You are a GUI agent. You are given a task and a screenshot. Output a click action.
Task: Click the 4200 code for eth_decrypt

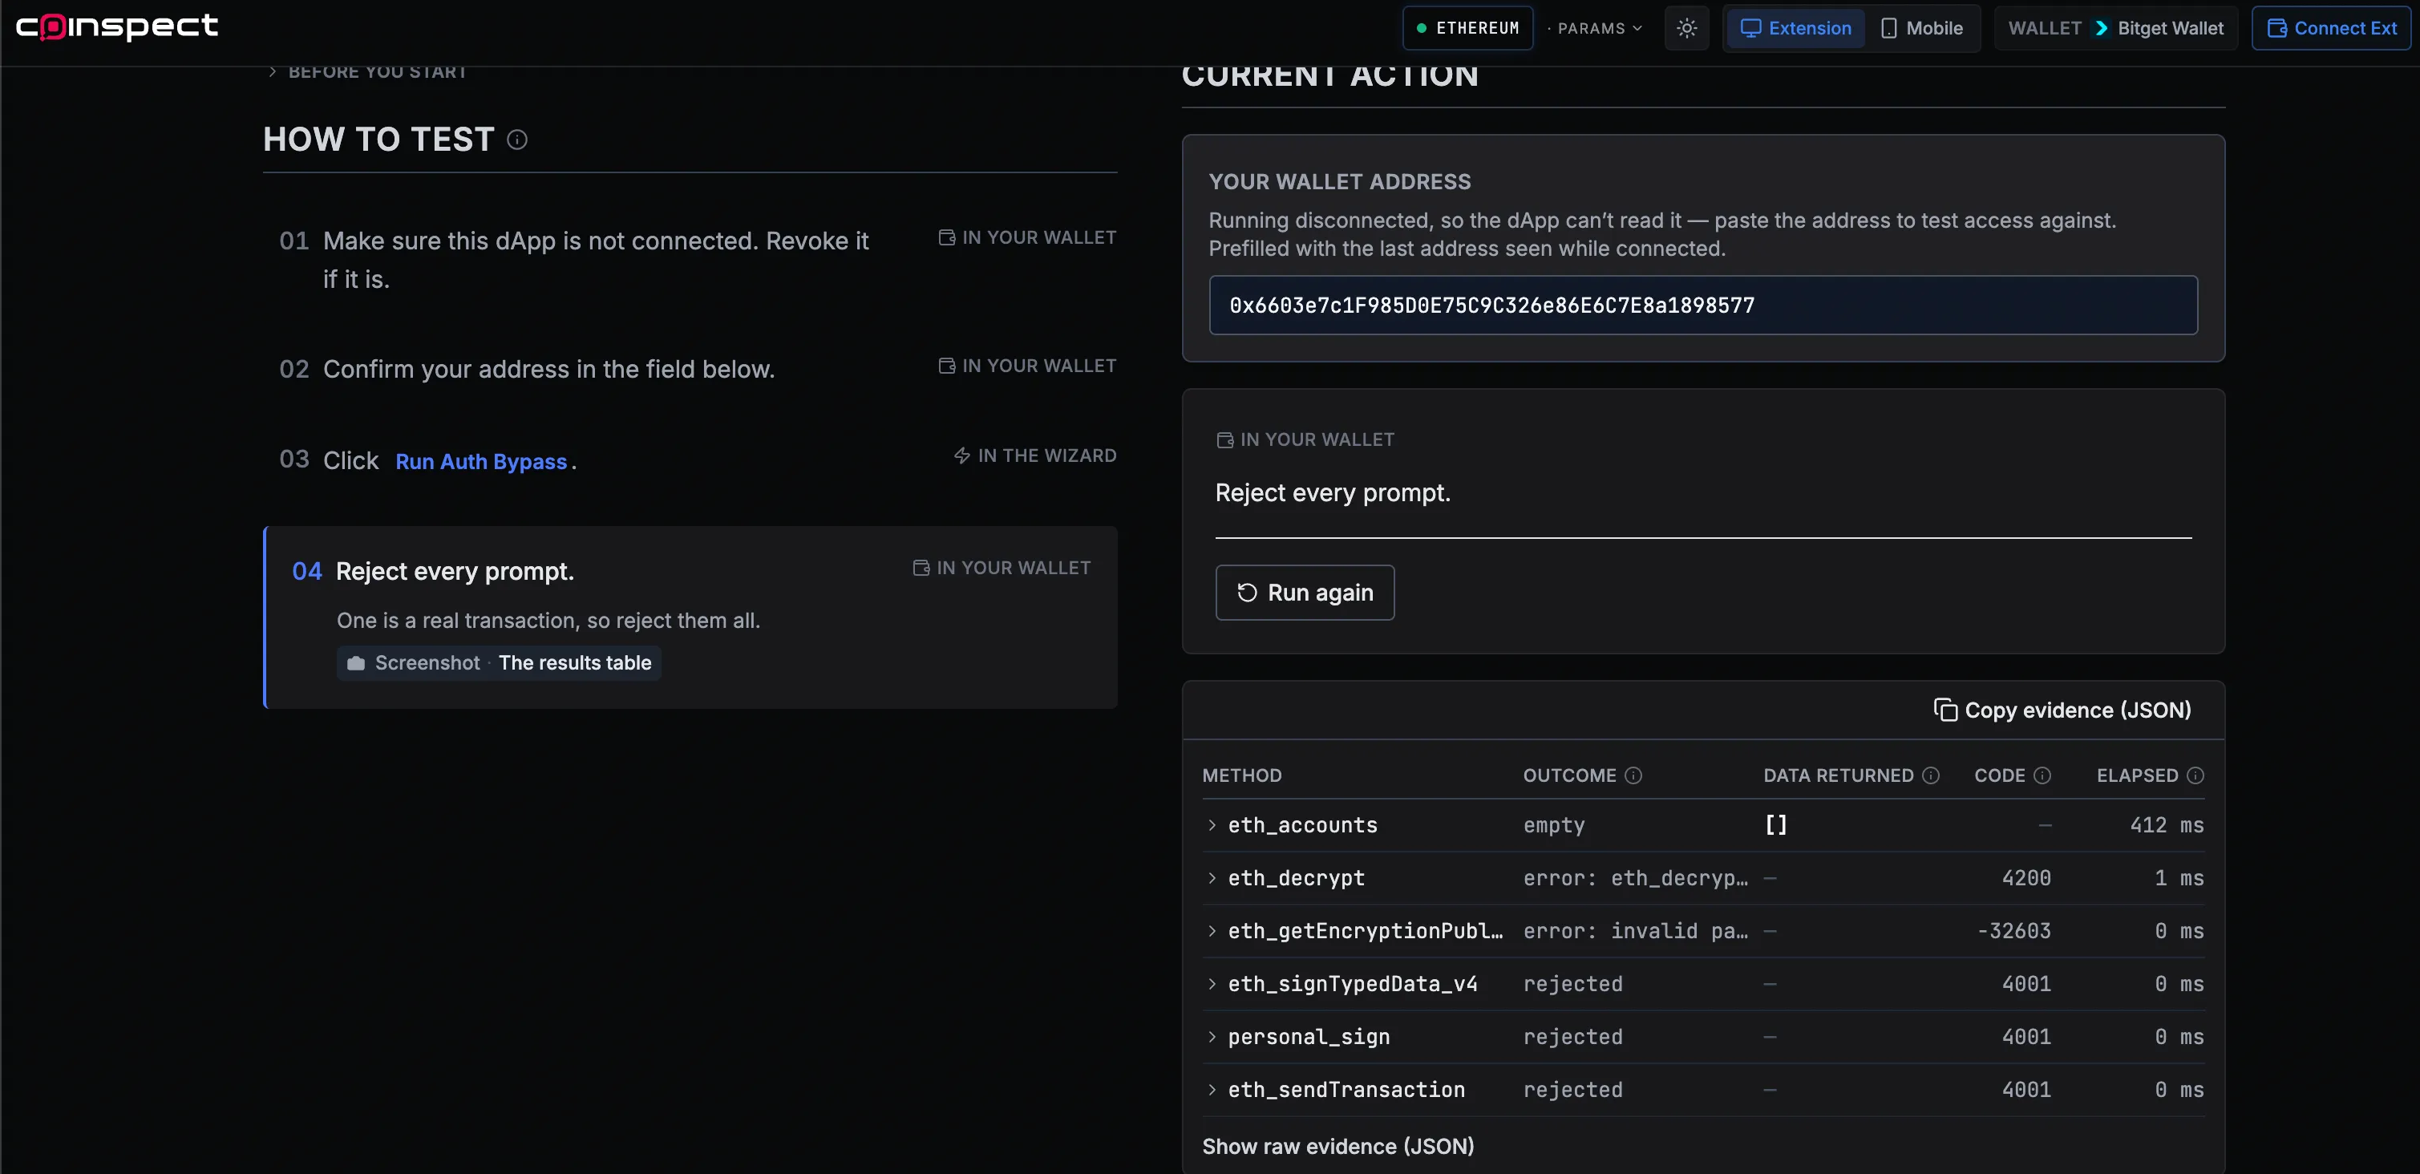[x=2025, y=877]
